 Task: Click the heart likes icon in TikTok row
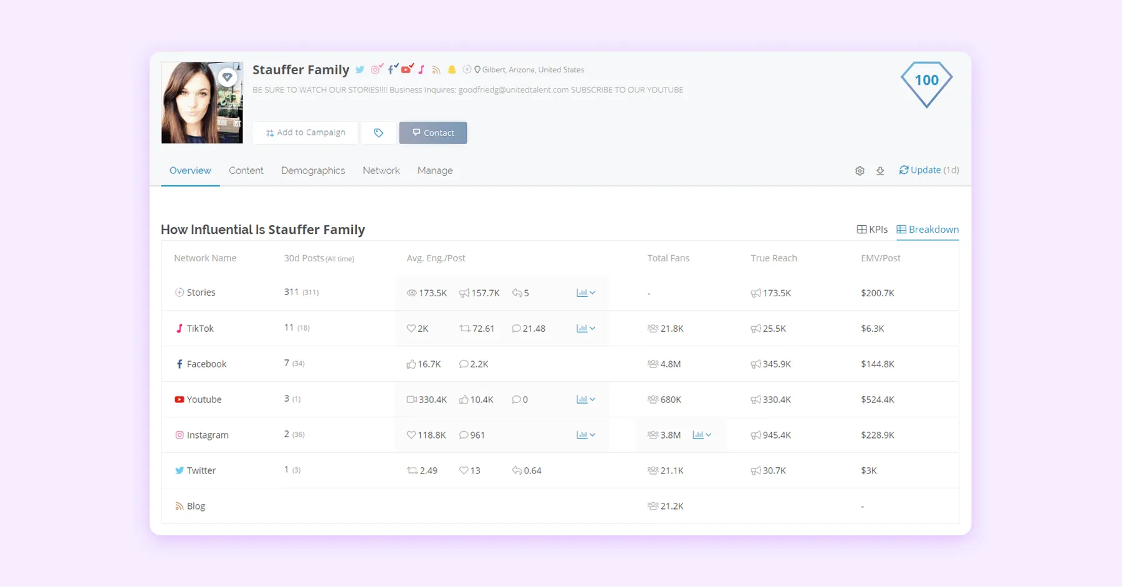point(411,328)
